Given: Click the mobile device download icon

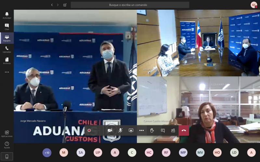Looking at the screenshot, I should (7, 156).
